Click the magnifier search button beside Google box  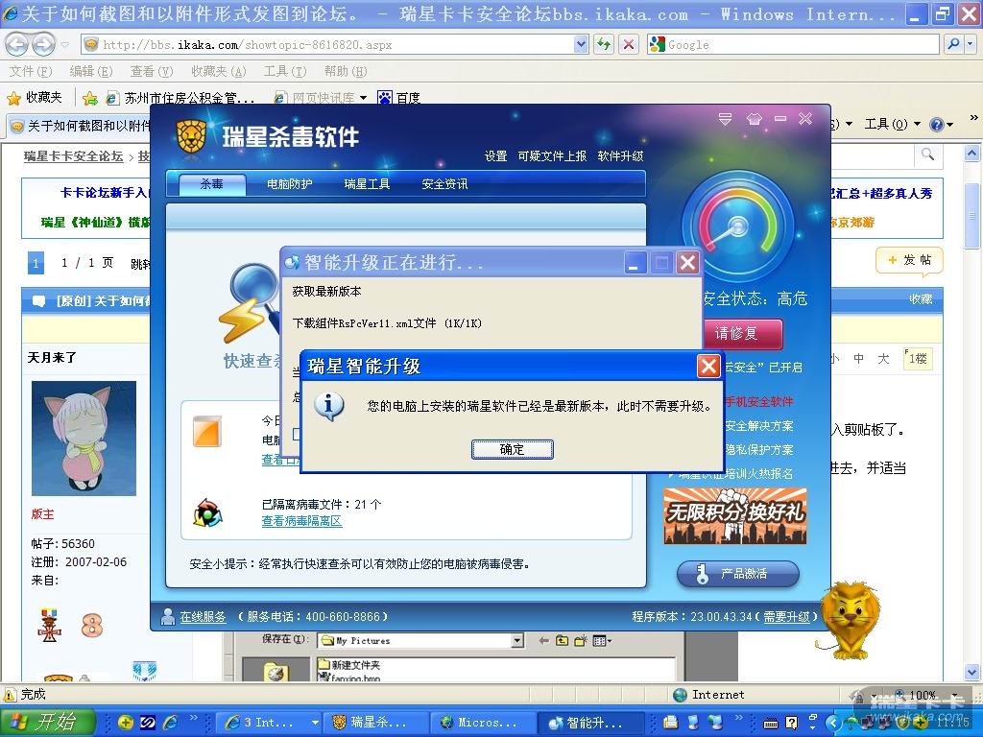coord(953,44)
